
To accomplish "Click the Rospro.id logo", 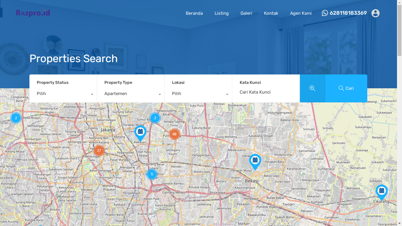I will pyautogui.click(x=33, y=13).
